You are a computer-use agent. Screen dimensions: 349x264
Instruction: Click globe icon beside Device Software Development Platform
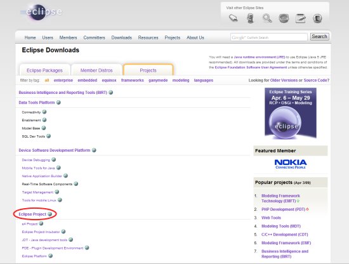pos(94,150)
